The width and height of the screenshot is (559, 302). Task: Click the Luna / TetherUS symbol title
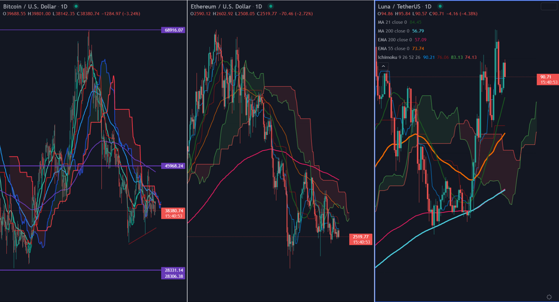pos(399,7)
